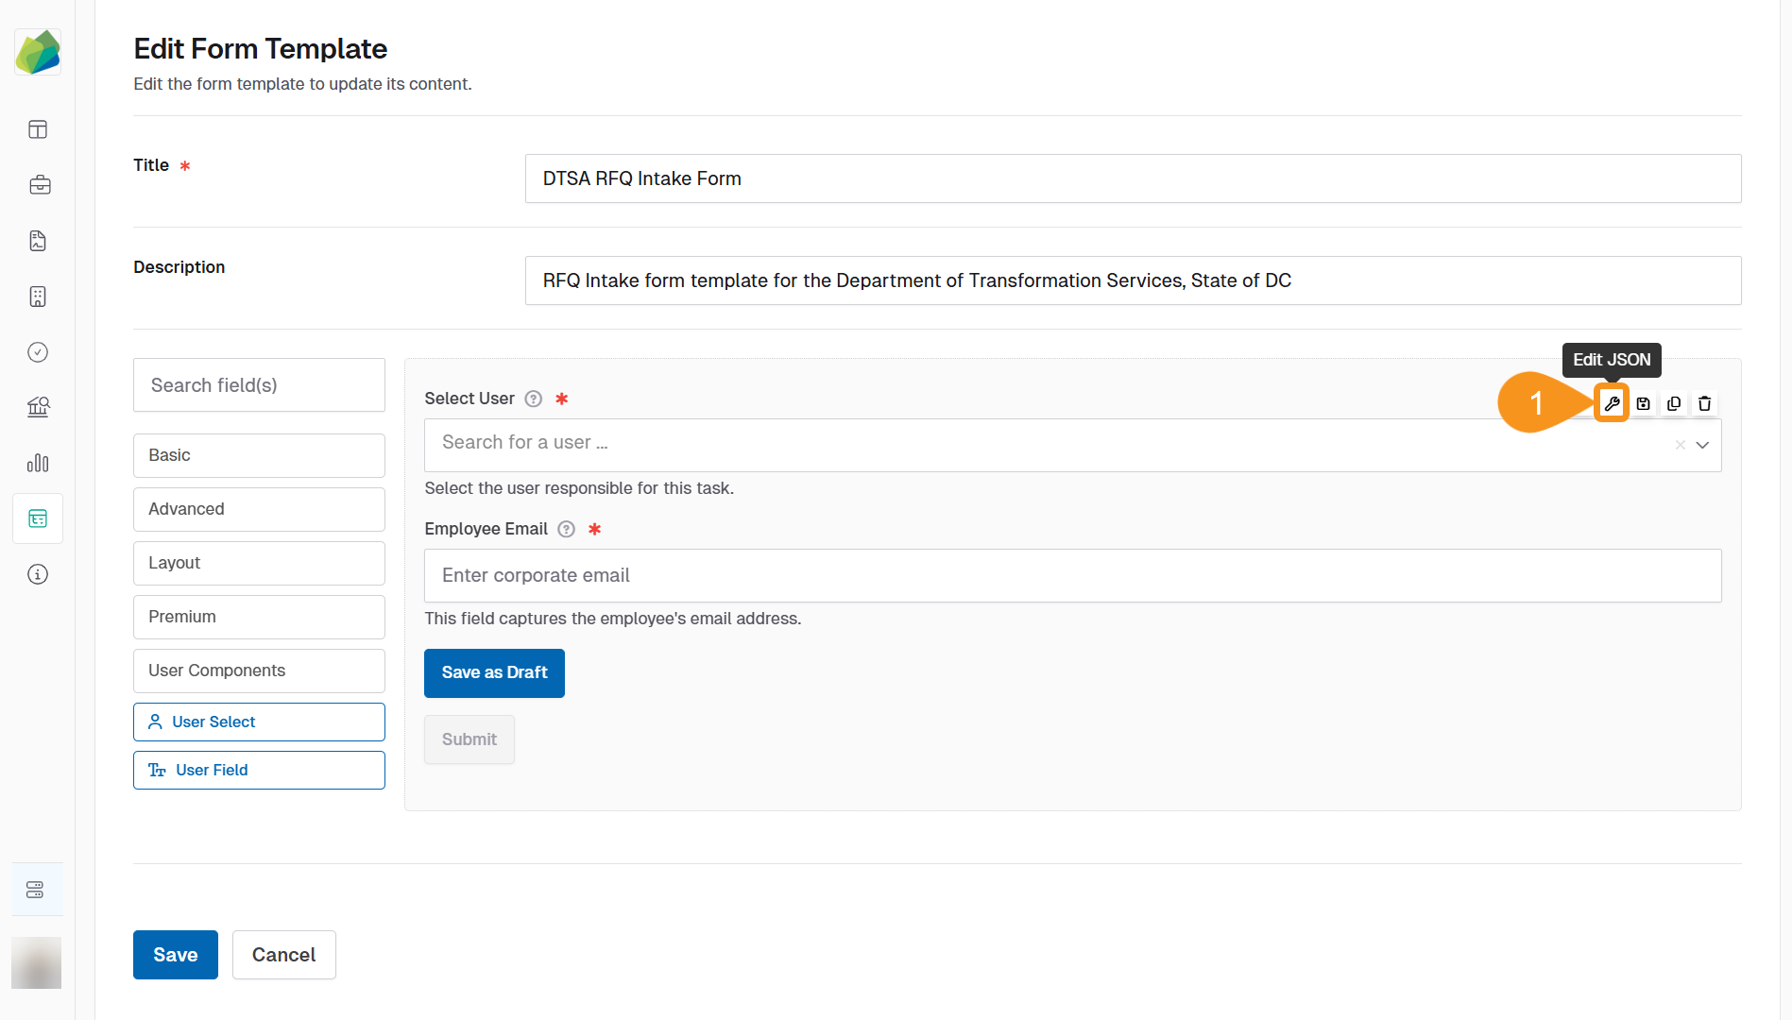Click the checkmark circle sidebar icon
The height and width of the screenshot is (1020, 1792).
pyautogui.click(x=37, y=351)
